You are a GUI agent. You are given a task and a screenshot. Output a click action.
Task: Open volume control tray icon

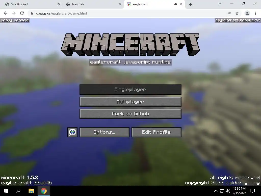[228, 191]
